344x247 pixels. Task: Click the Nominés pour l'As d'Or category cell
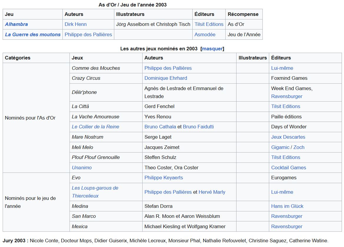[x=36, y=118]
